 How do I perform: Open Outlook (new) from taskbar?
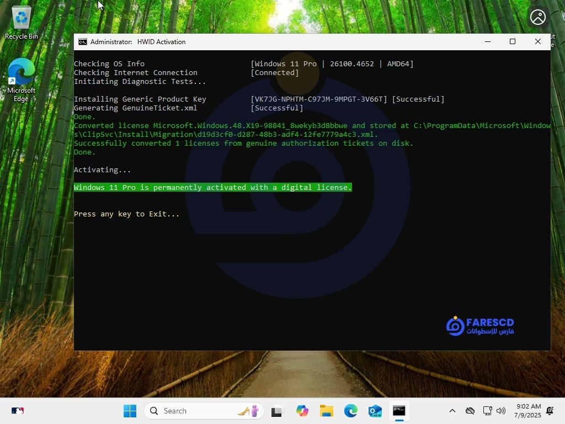(x=375, y=411)
